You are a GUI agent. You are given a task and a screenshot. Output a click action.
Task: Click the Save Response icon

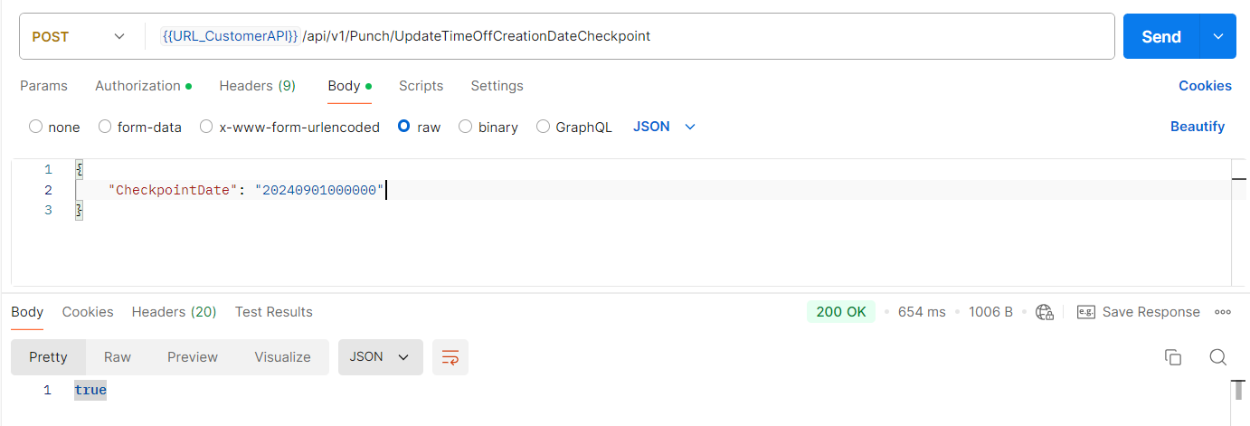pyautogui.click(x=1086, y=312)
